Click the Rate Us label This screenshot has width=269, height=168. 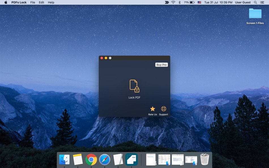[x=153, y=114]
